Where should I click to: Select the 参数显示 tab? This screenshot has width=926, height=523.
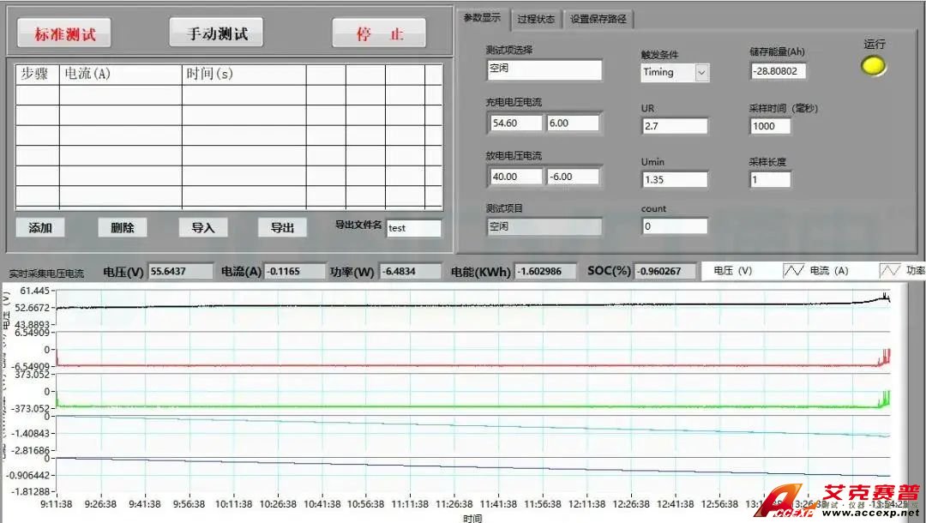[x=482, y=17]
